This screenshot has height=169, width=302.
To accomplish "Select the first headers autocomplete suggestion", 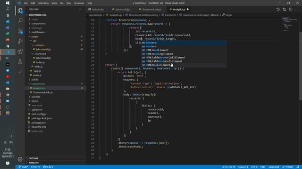I will [184, 43].
